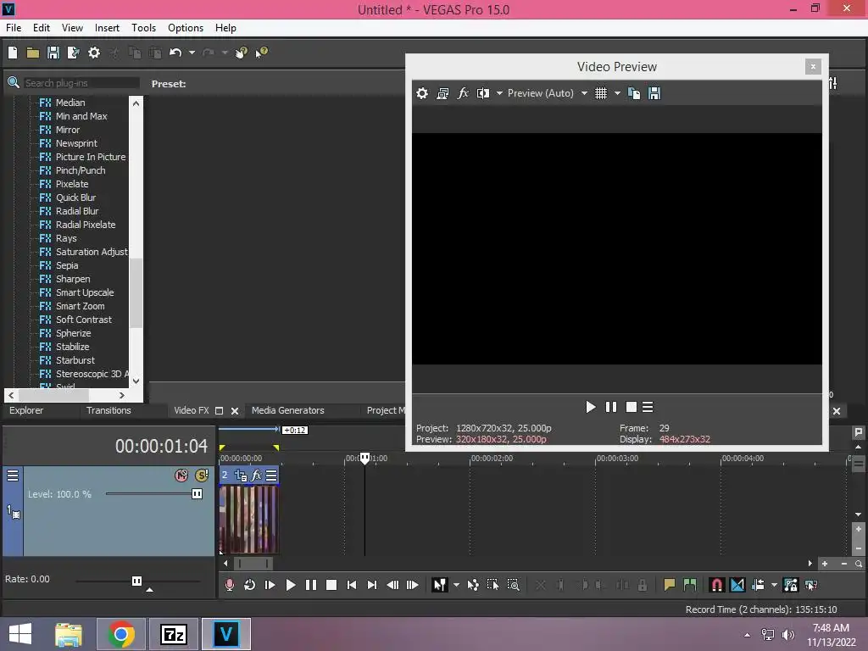Image resolution: width=868 pixels, height=651 pixels.
Task: Click Play From Start in transport bar
Action: coord(270,585)
